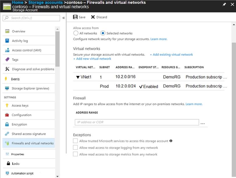This screenshot has width=236, height=178.
Task: Collapse the sidebar with double chevron
Action: coord(63,18)
